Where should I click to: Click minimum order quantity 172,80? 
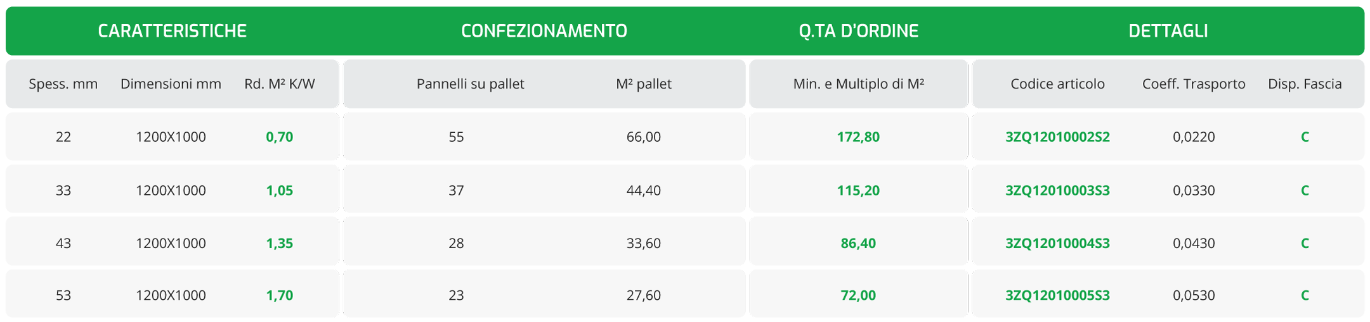tap(858, 137)
